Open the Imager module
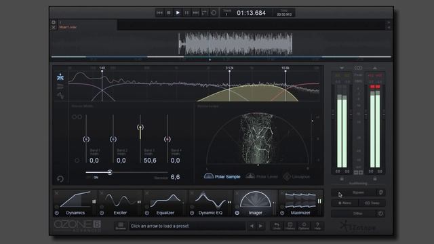This screenshot has height=244, width=434. [x=256, y=203]
